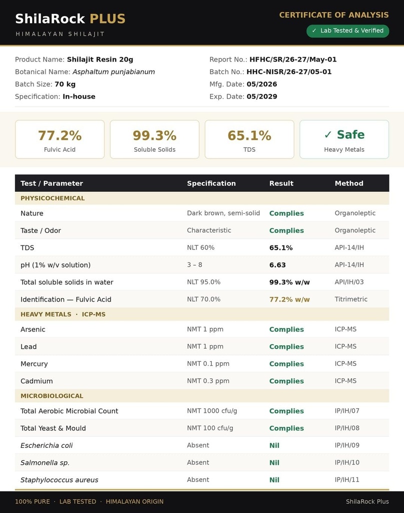
Task: Select the HIMALAYAN SHILAJIT subtitle
Action: 60,34
